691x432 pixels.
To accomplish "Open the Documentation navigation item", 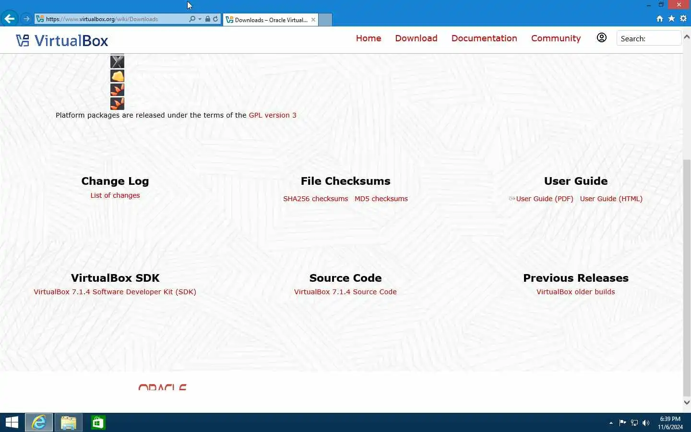I will tap(484, 38).
